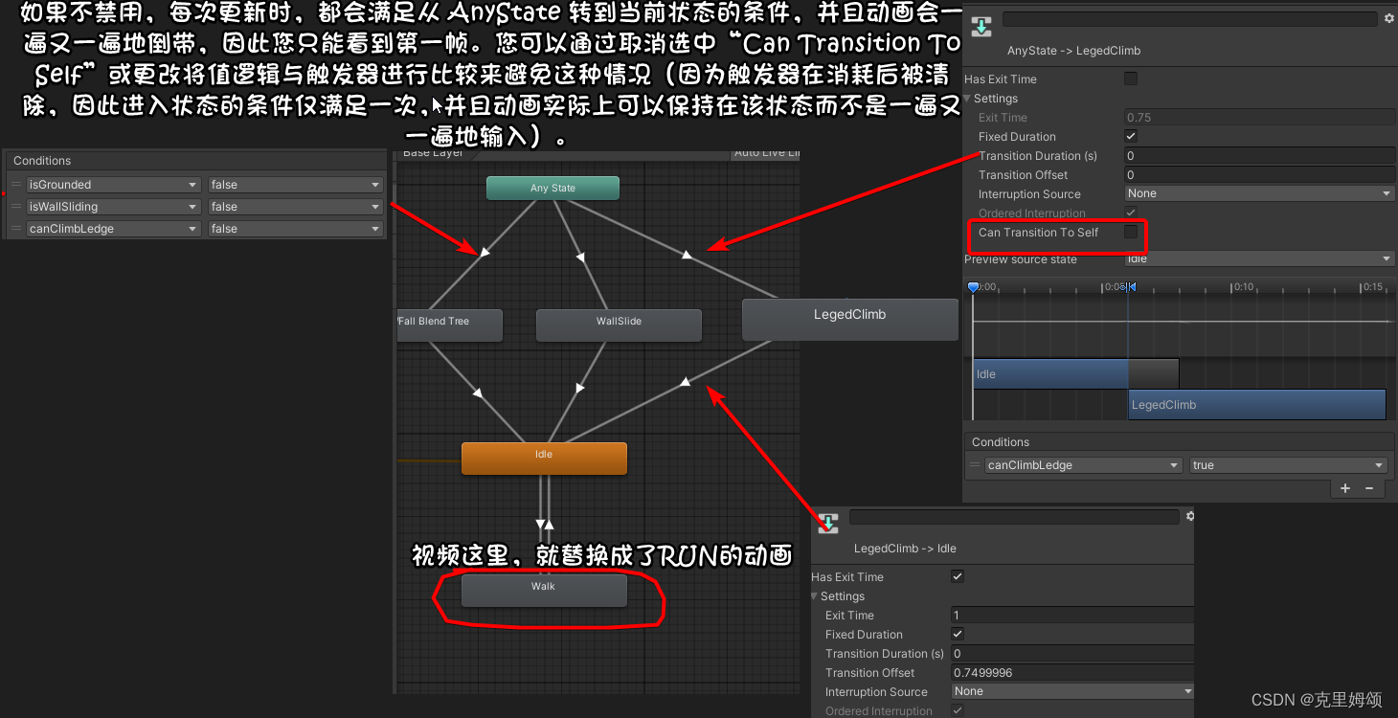Viewport: 1398px width, 718px height.
Task: Select the WallSlide state node
Action: click(619, 325)
